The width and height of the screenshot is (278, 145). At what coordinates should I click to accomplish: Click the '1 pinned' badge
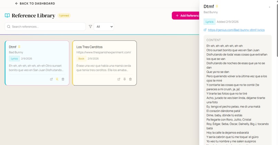64,15
